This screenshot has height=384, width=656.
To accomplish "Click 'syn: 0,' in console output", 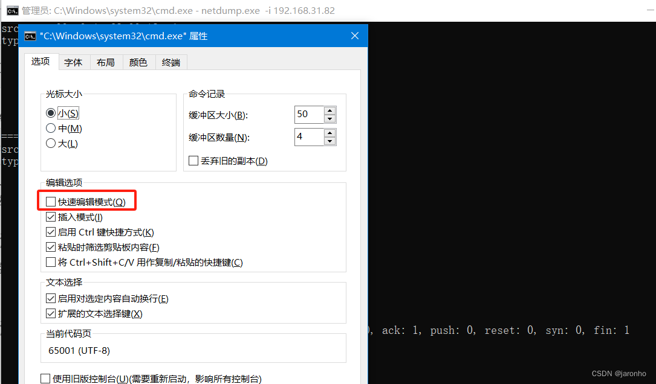I will (x=565, y=330).
